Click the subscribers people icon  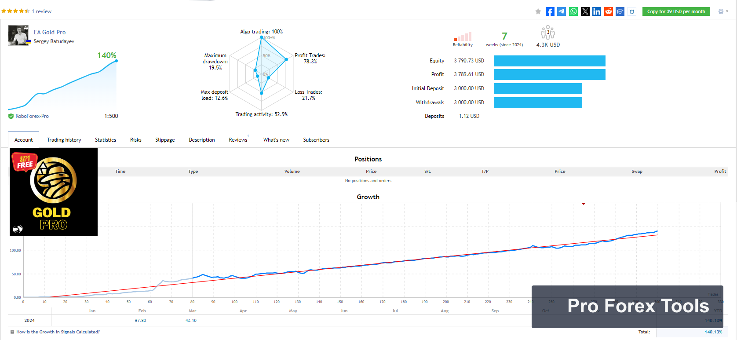[548, 33]
